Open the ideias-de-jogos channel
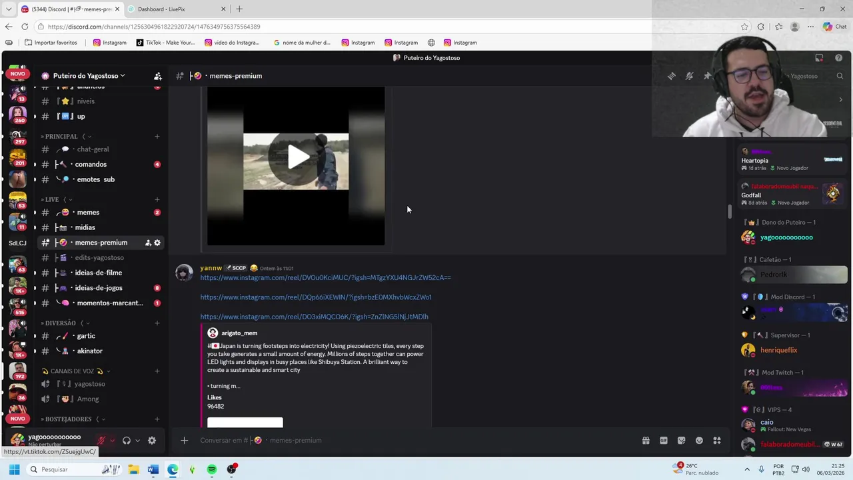Viewport: 853px width, 480px height. [x=99, y=288]
